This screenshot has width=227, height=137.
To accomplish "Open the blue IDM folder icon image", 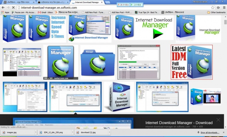I will pyautogui.click(x=98, y=62).
